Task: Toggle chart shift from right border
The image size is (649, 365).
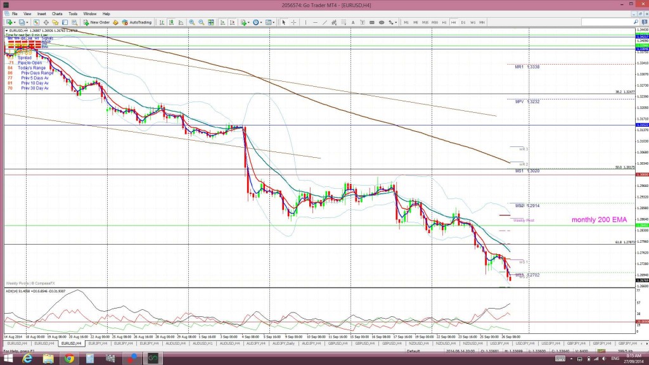Action: point(232,22)
